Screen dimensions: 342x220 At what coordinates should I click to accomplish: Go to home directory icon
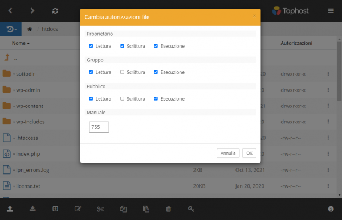click(x=30, y=29)
